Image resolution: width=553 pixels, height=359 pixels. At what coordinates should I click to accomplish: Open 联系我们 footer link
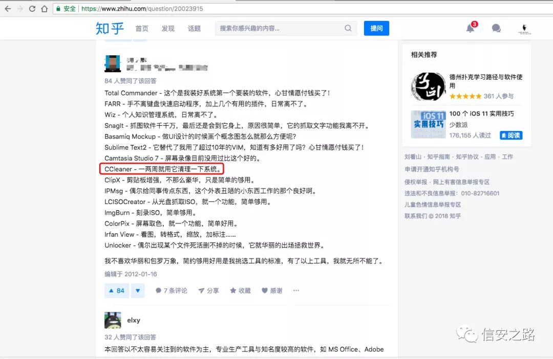pyautogui.click(x=416, y=216)
